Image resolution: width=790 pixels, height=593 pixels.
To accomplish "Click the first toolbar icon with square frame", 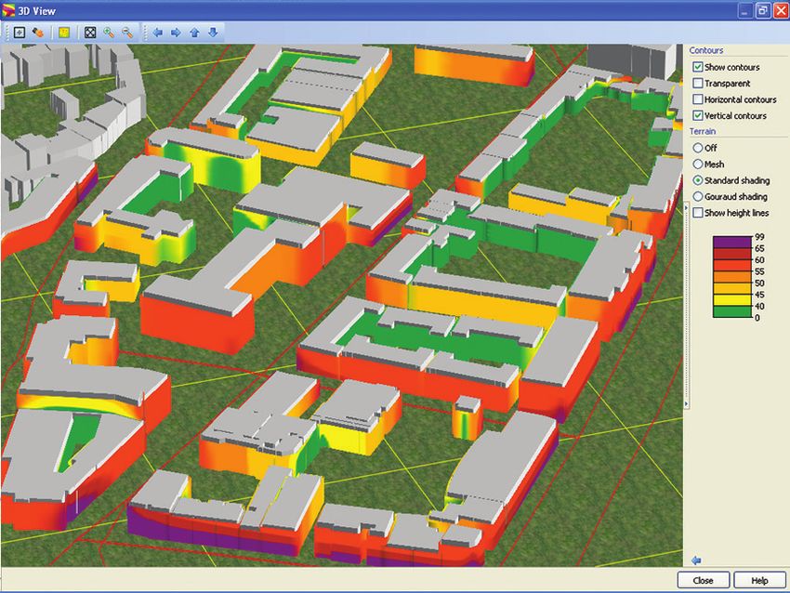I will tap(20, 33).
